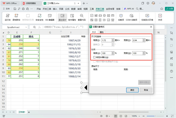
Task: Open the 开发工具 ribbon tab
Action: (x=100, y=9)
